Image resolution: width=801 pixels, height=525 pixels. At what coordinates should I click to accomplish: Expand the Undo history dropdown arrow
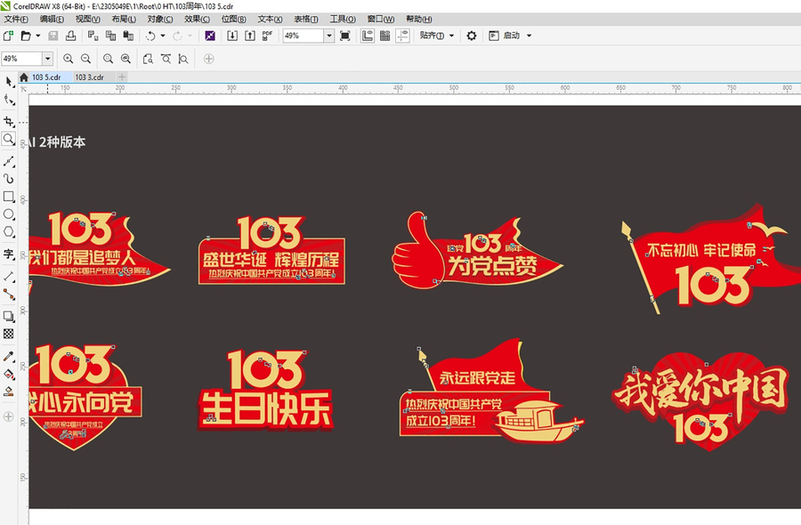[163, 36]
